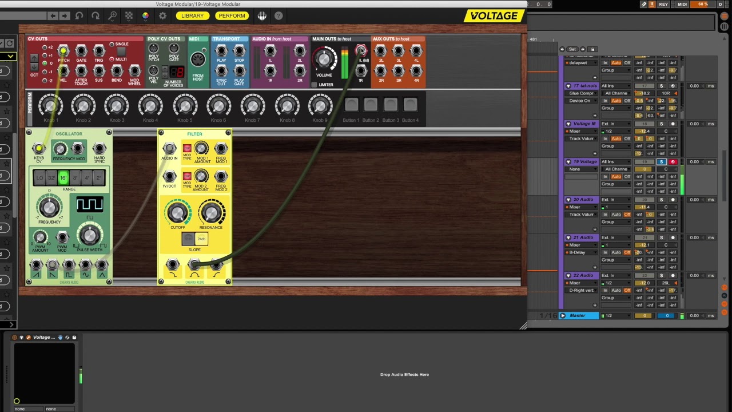The width and height of the screenshot is (732, 412).
Task: Click the PERFORM tab button
Action: 232,16
